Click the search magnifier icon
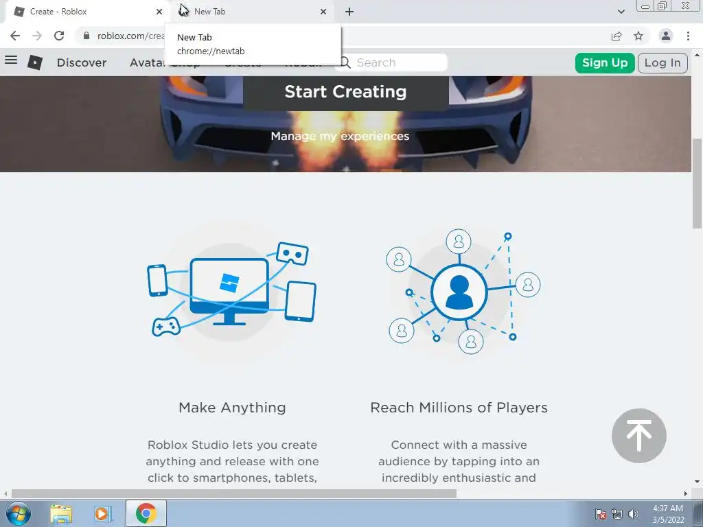Image resolution: width=703 pixels, height=527 pixels. (345, 62)
